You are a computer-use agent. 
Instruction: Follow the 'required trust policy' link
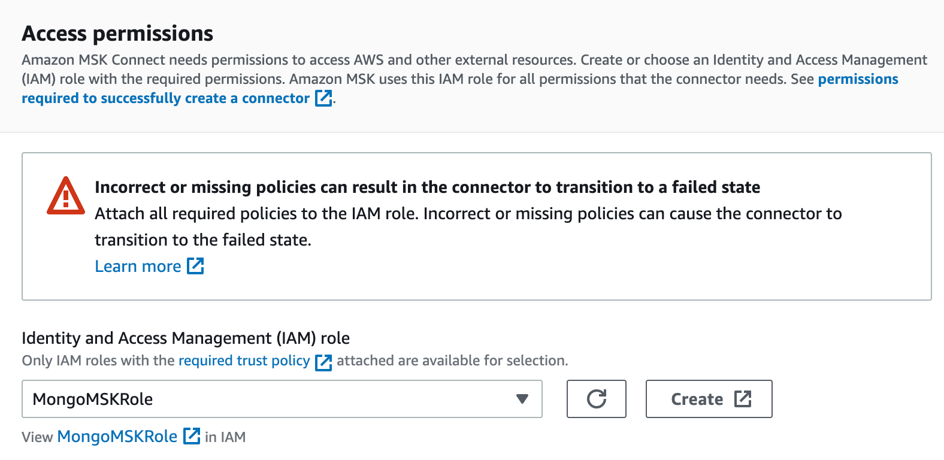tap(244, 361)
